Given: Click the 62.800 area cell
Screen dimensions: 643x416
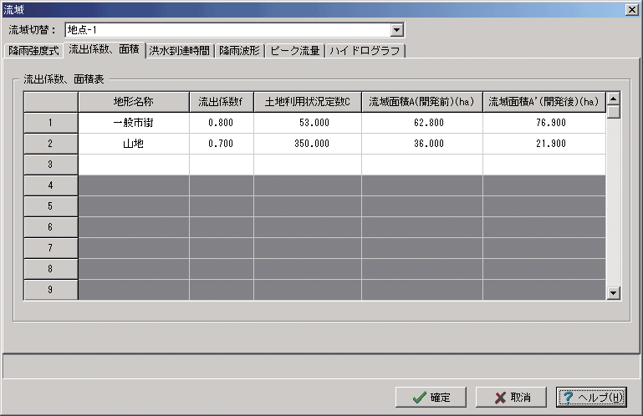Looking at the screenshot, I should 422,123.
